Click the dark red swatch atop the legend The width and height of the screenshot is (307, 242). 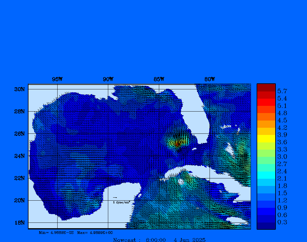pos(266,88)
